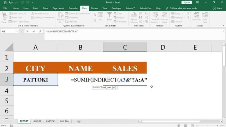Open the Get Data dropdown

pos(4,18)
